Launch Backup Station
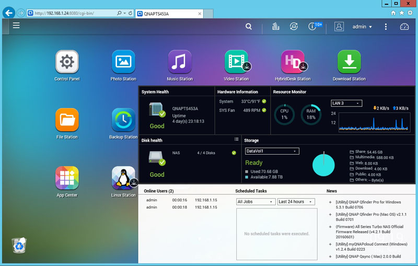 click(123, 120)
